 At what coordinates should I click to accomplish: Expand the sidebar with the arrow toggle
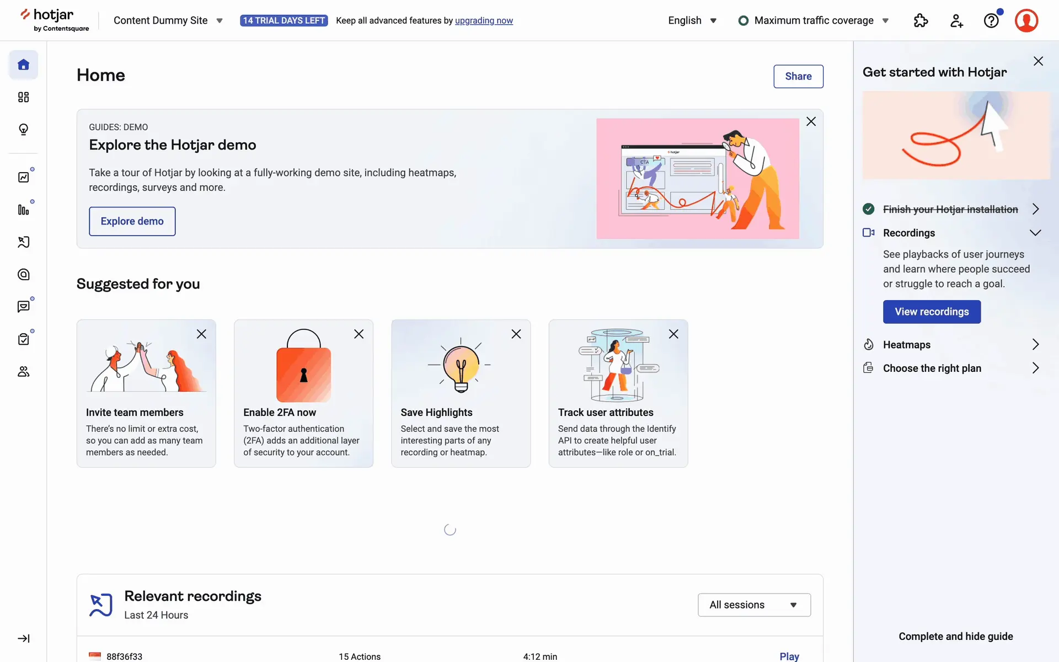pyautogui.click(x=23, y=638)
